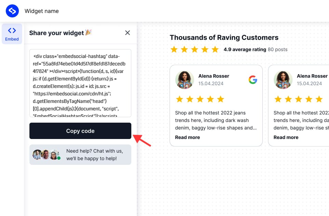This screenshot has height=216, width=329.
Task: Click inside the embed code text box
Action: [x=80, y=83]
